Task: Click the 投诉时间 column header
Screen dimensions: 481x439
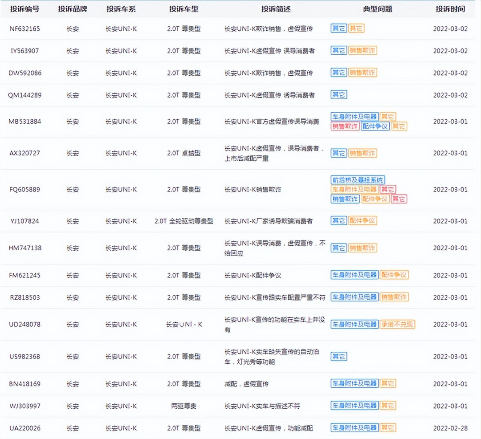Action: [x=450, y=9]
